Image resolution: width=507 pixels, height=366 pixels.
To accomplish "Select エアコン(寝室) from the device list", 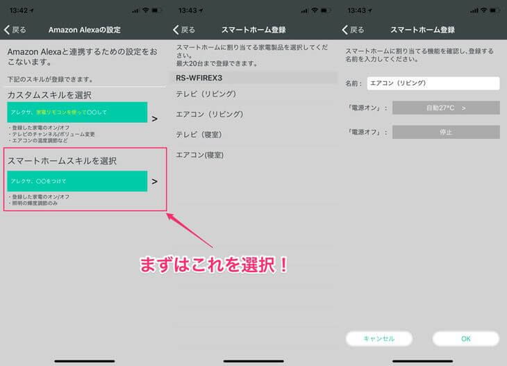I will 253,155.
